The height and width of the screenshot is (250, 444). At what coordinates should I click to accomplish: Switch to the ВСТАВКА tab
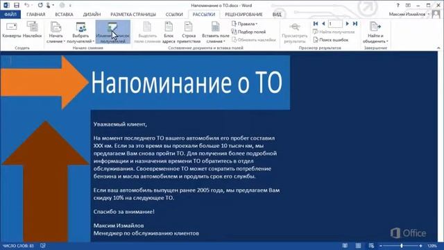click(x=64, y=14)
